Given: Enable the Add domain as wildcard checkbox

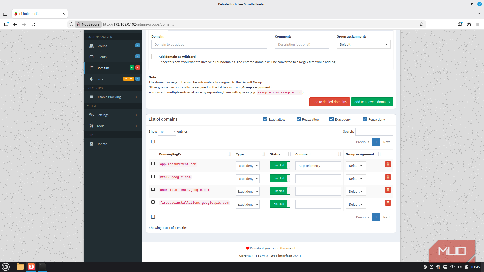Looking at the screenshot, I should (x=154, y=57).
